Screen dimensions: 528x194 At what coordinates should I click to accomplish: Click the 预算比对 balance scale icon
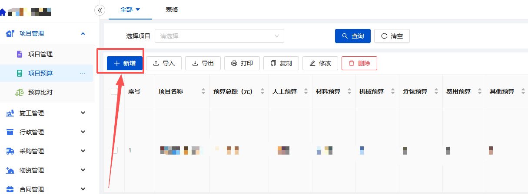(x=20, y=92)
